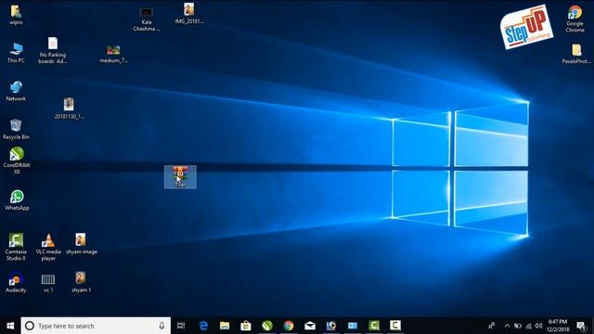
Task: Open the clock showing 6:47 PM
Action: [558, 326]
